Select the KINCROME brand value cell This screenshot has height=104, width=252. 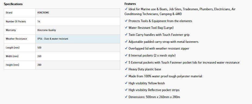pyautogui.click(x=78, y=13)
